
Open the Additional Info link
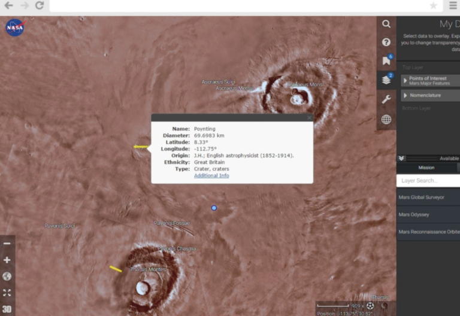[x=211, y=175]
